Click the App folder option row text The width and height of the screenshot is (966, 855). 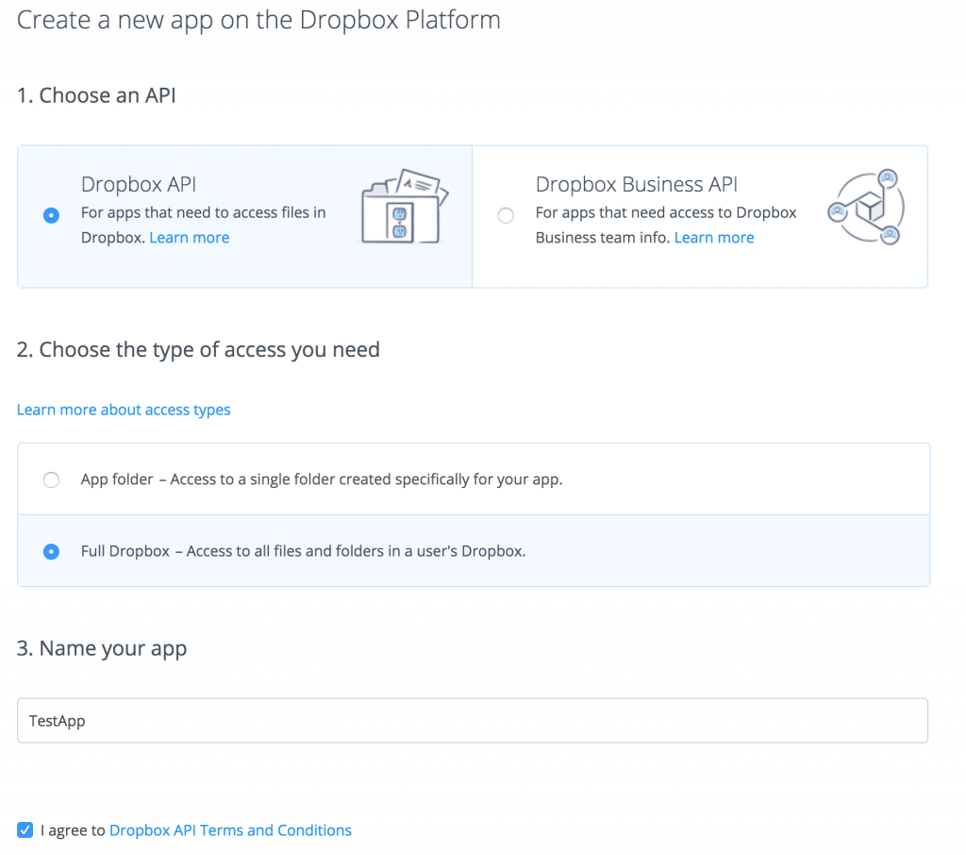click(322, 479)
